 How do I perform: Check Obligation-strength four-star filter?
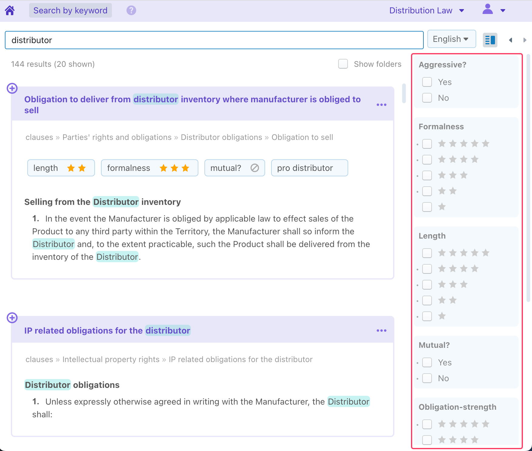(x=427, y=440)
